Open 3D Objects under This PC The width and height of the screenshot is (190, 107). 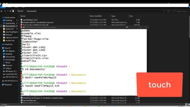(10, 51)
